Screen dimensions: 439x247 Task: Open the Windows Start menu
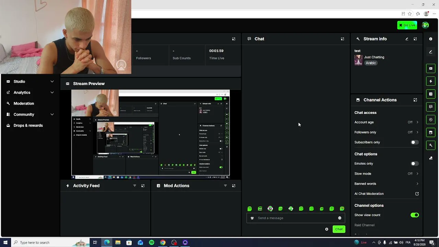point(5,243)
